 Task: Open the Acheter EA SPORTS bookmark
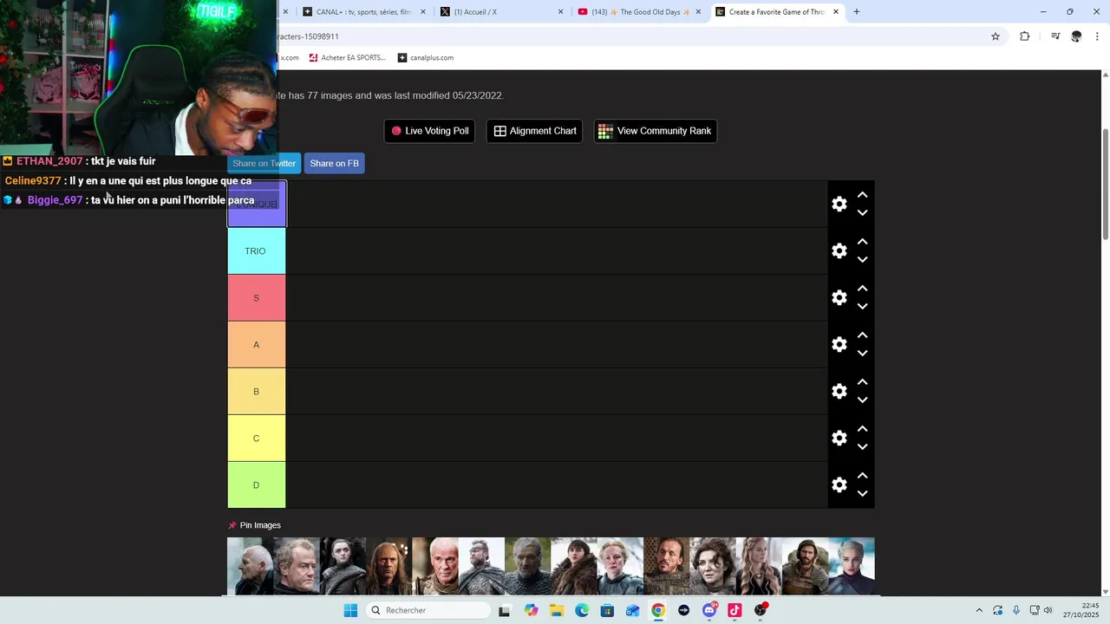click(346, 58)
